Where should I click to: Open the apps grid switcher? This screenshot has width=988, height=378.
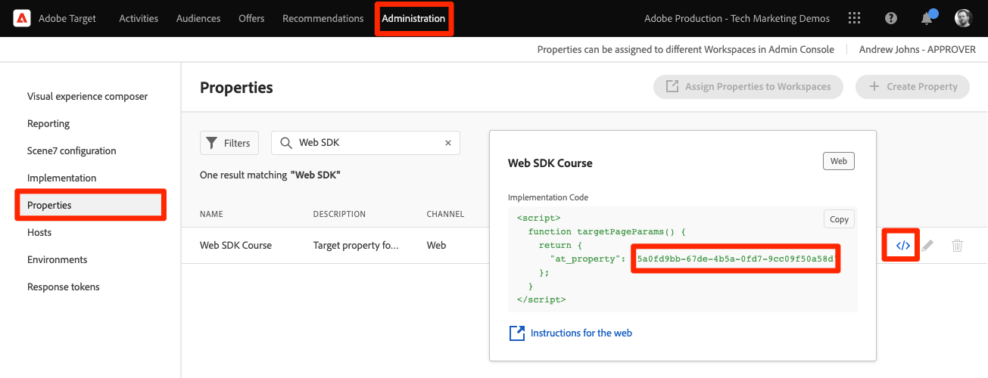click(x=855, y=18)
